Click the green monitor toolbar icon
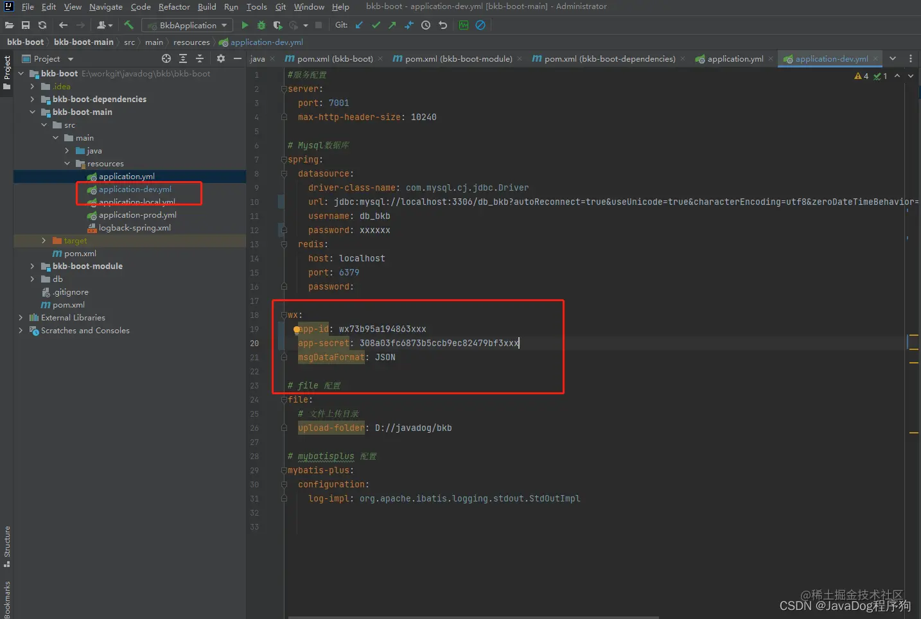This screenshot has width=921, height=619. (x=464, y=25)
